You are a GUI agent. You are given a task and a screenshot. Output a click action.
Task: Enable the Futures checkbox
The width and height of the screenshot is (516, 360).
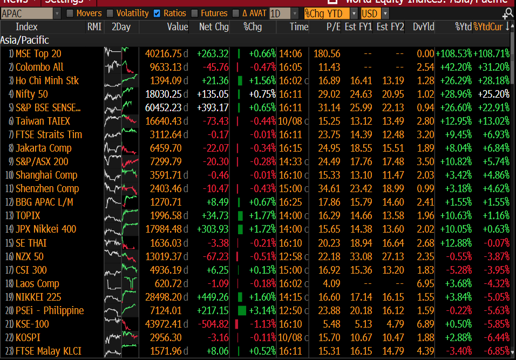[194, 13]
